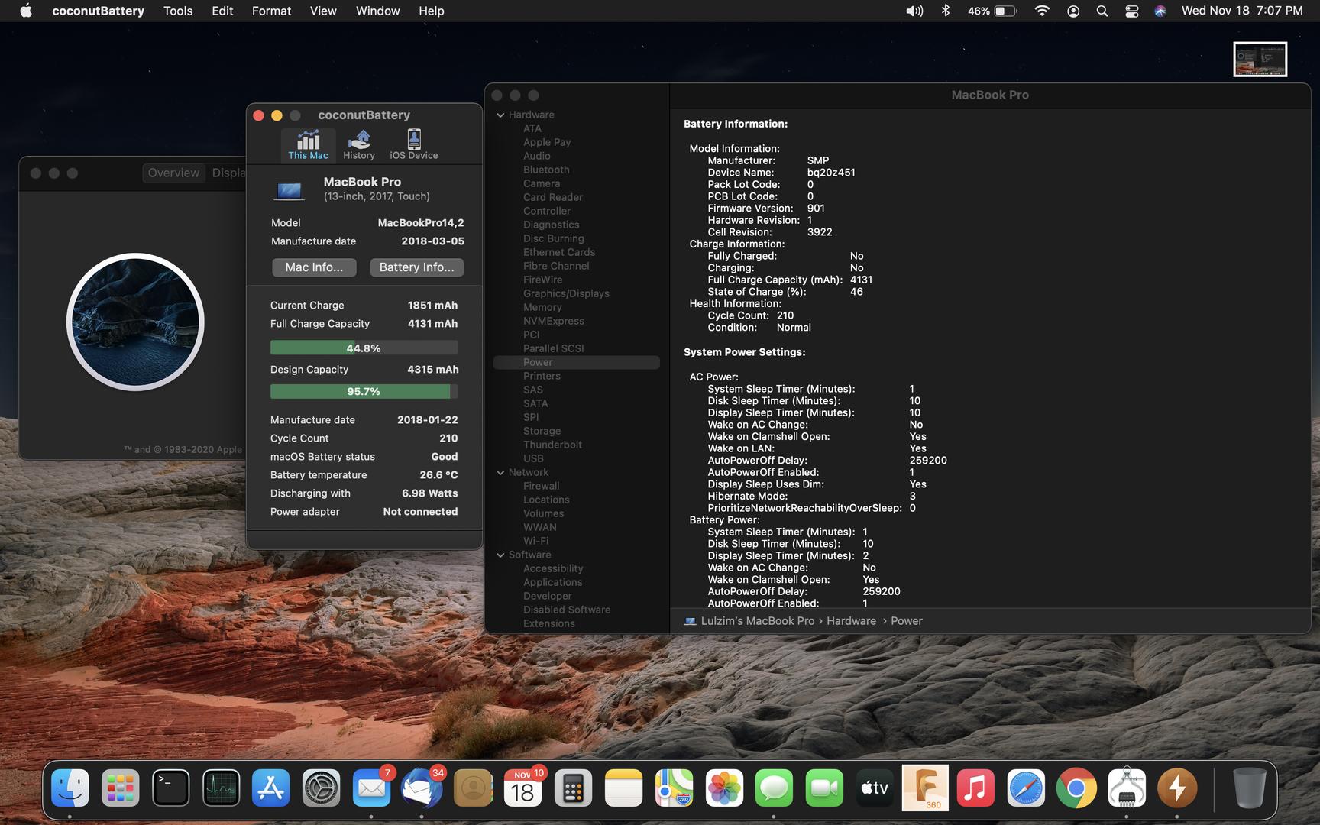Click the battery 46% status in menu bar
The height and width of the screenshot is (825, 1320).
point(992,11)
